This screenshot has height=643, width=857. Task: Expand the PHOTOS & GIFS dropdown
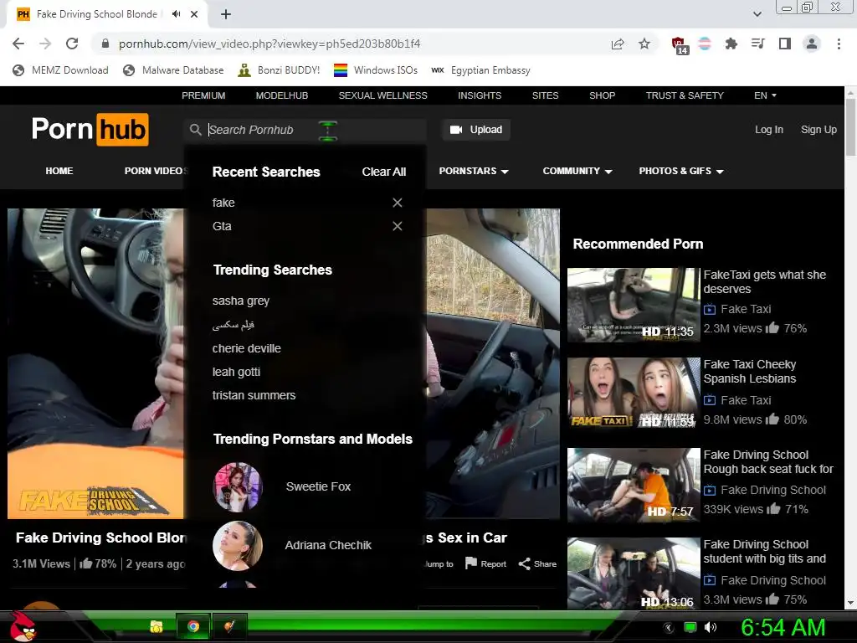pyautogui.click(x=681, y=171)
